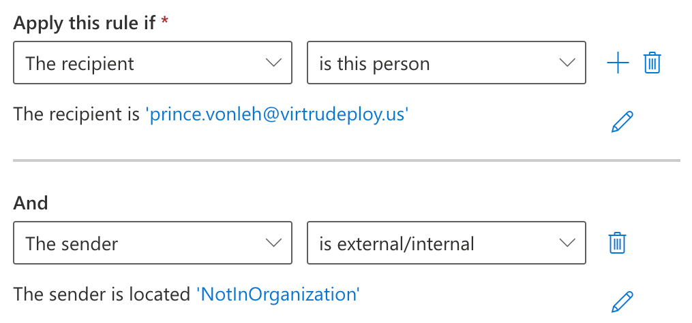The height and width of the screenshot is (323, 692).
Task: Click the chevron arrow in 'The recipient' box
Action: [x=273, y=63]
